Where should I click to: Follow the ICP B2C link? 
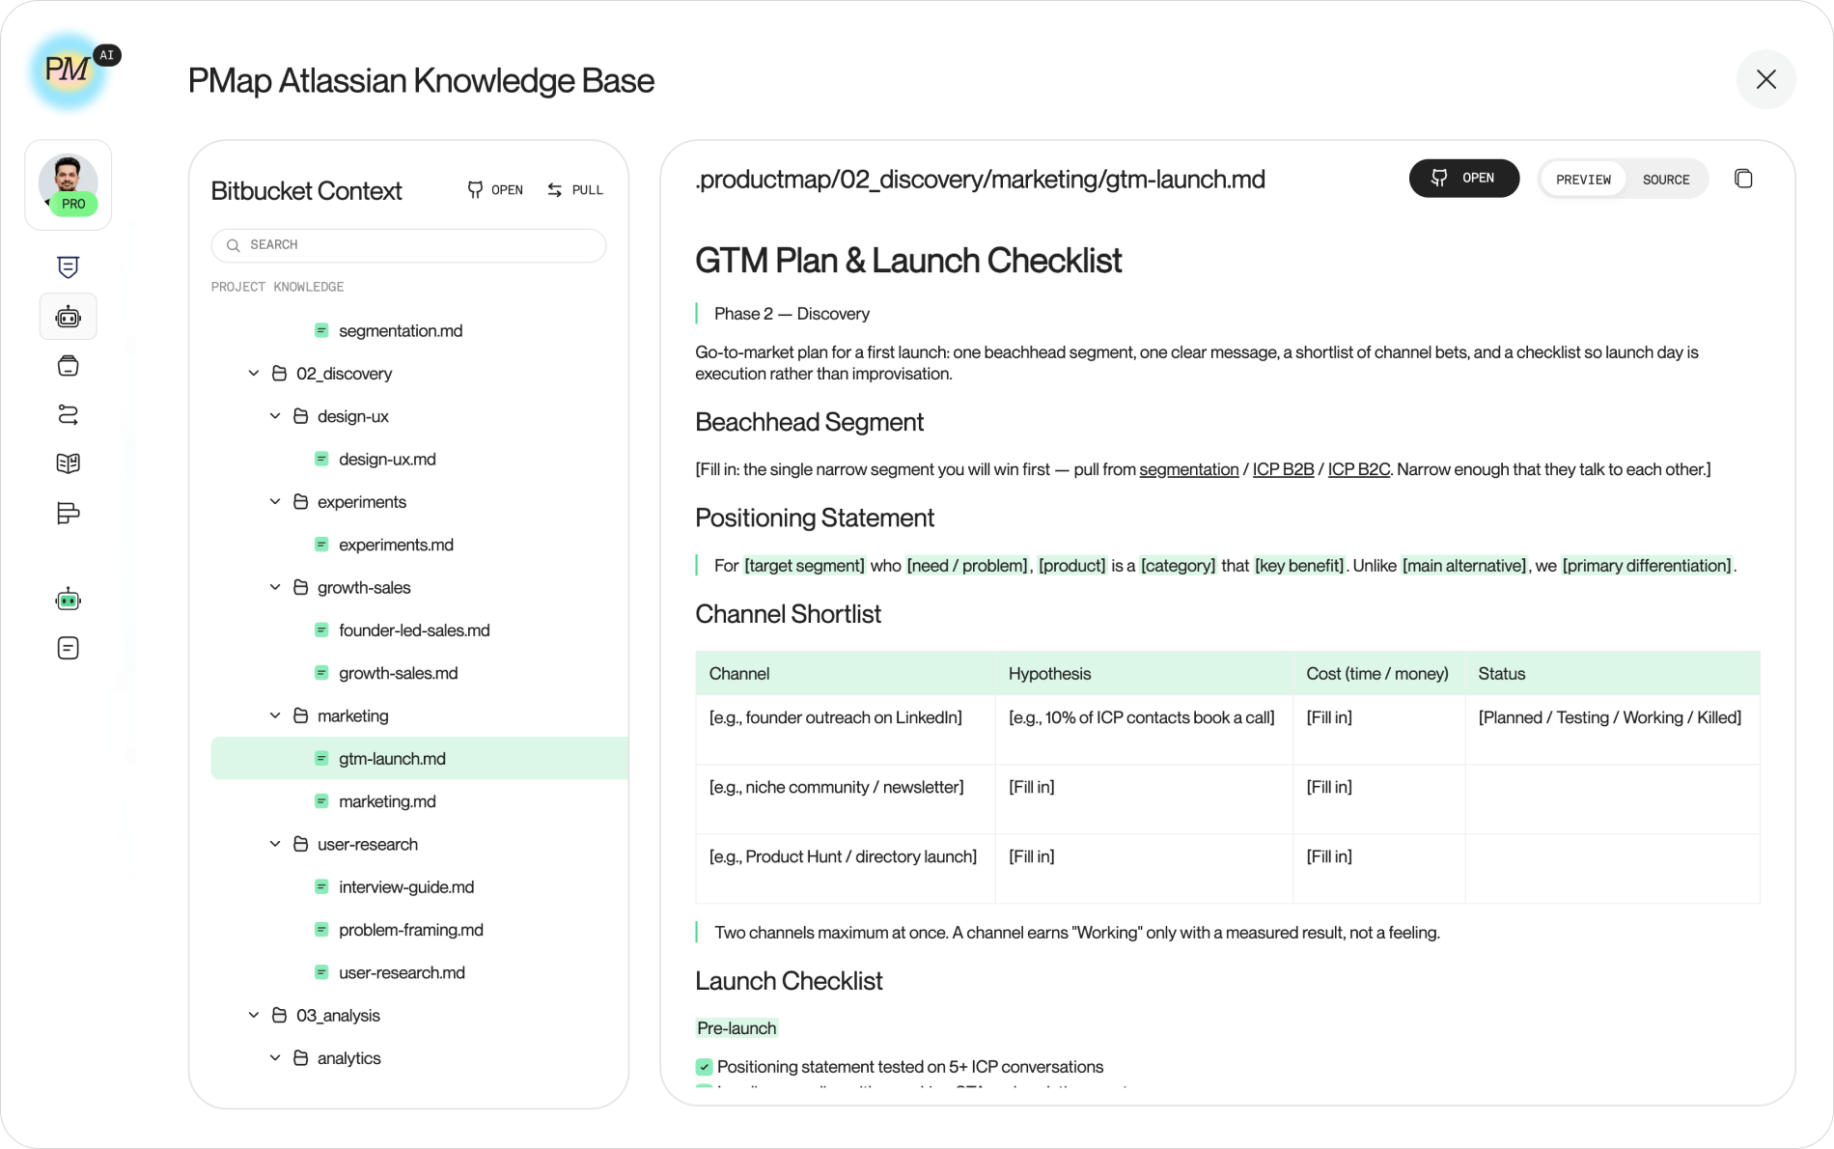[x=1358, y=469]
